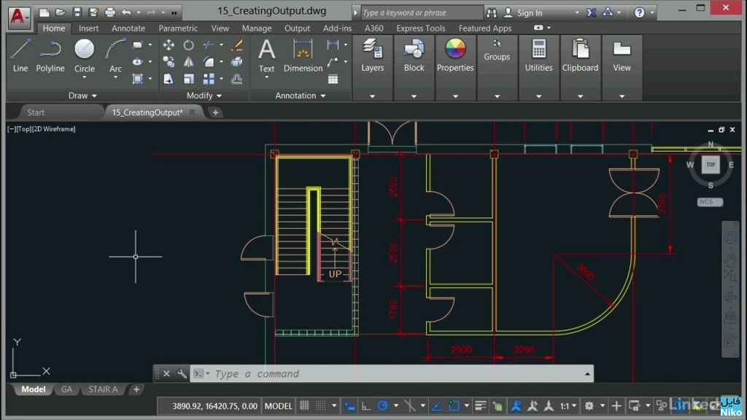Viewport: 747px width, 420px height.
Task: Expand the Layers panel arrow
Action: tap(373, 96)
